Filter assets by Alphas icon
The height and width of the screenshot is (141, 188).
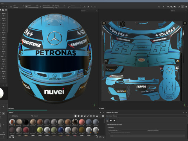(x=91, y=116)
